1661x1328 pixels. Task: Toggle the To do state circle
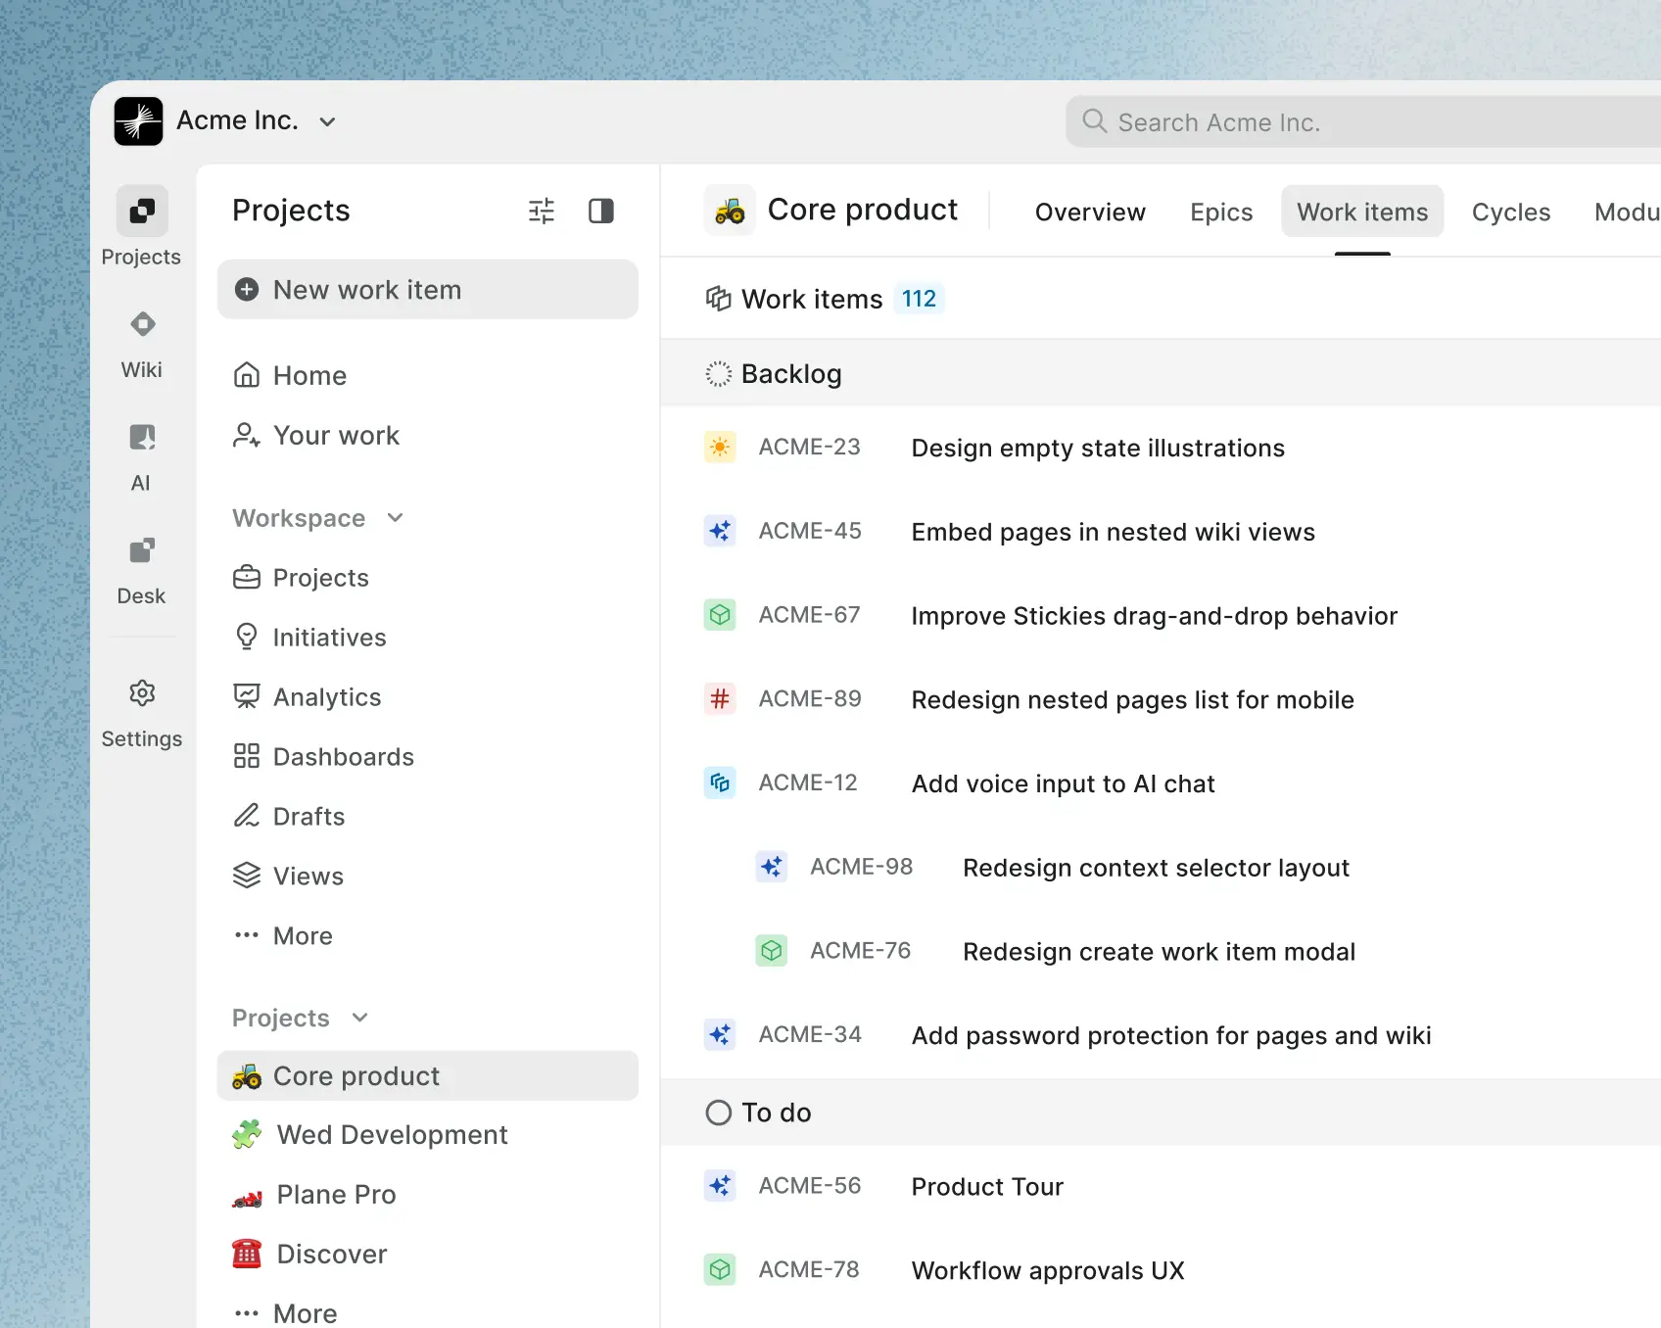(719, 1113)
